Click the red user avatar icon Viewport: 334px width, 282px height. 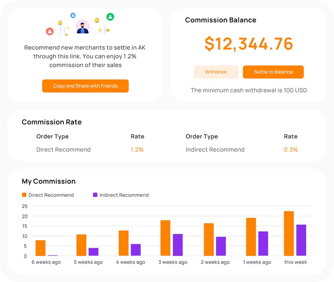coord(50,31)
